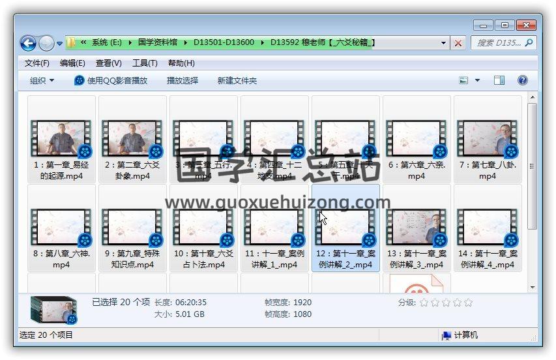Open the recent pages dropdown arrow
The image size is (556, 360).
59,44
